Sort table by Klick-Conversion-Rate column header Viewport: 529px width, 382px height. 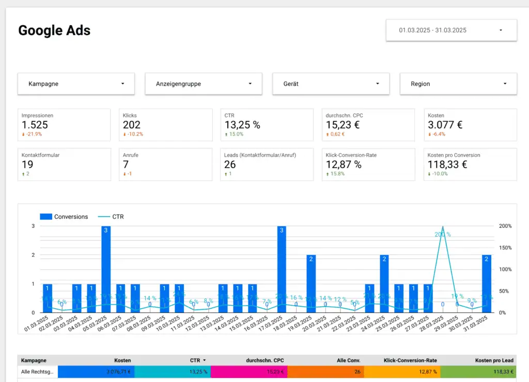point(410,360)
